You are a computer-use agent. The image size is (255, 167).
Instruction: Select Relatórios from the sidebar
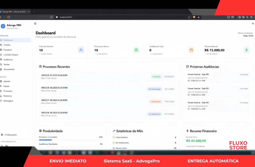[8, 96]
